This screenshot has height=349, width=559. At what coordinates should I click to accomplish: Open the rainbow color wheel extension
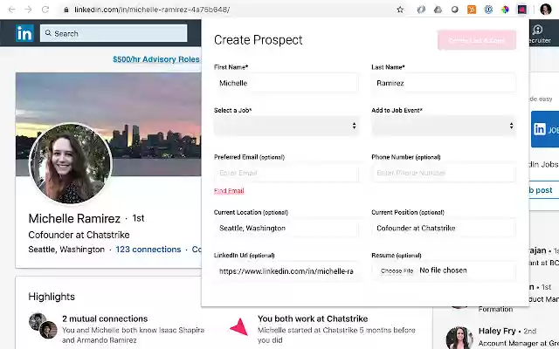pyautogui.click(x=505, y=10)
